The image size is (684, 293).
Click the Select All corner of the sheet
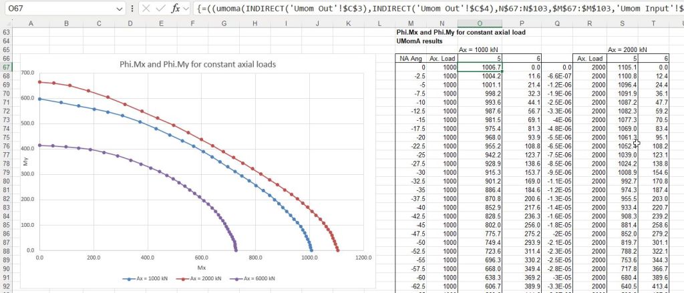6,24
